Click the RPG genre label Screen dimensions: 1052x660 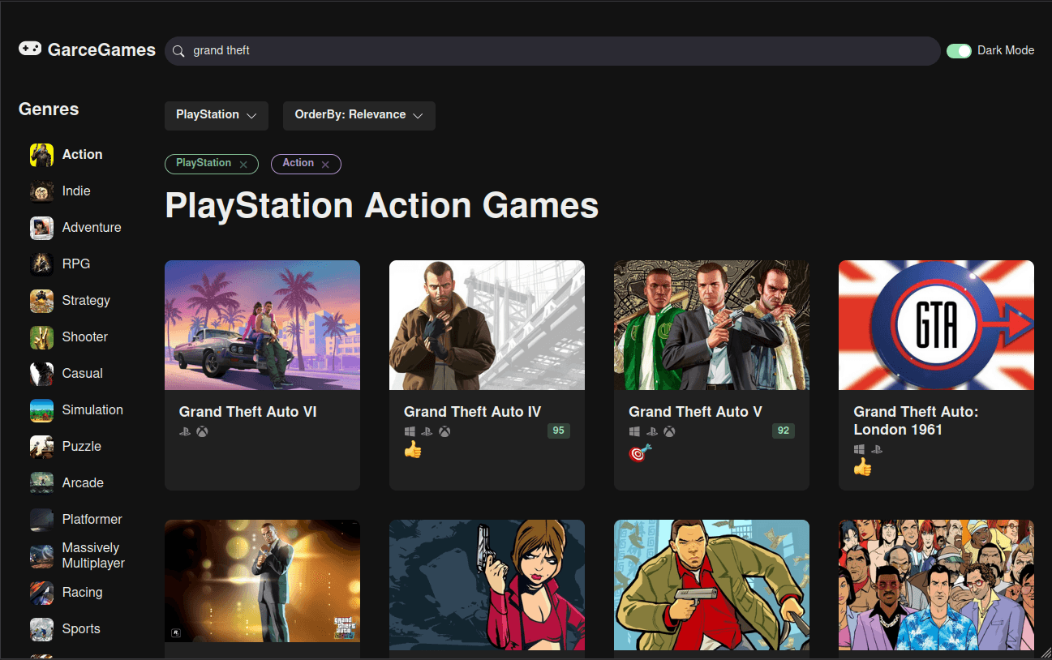[76, 264]
